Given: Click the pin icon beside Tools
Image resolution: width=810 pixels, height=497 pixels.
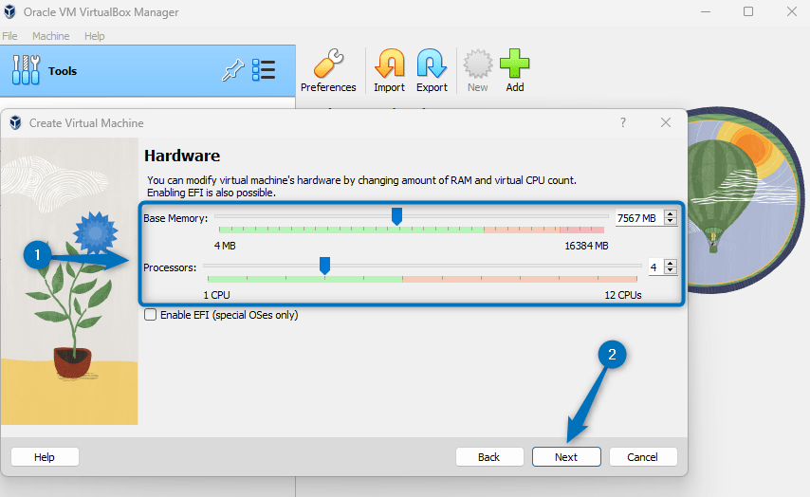Looking at the screenshot, I should pyautogui.click(x=232, y=70).
